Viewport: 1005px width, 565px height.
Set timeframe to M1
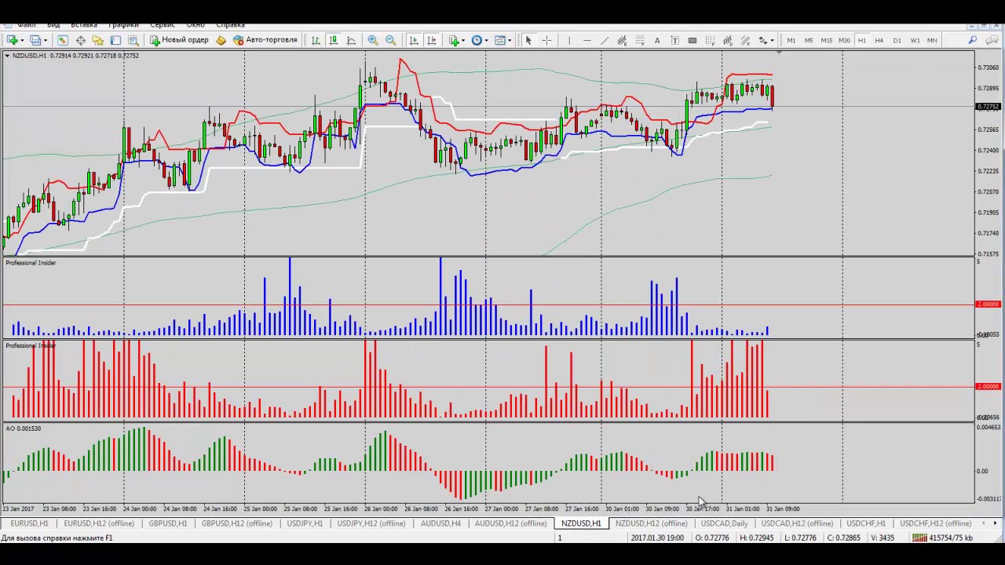point(791,40)
